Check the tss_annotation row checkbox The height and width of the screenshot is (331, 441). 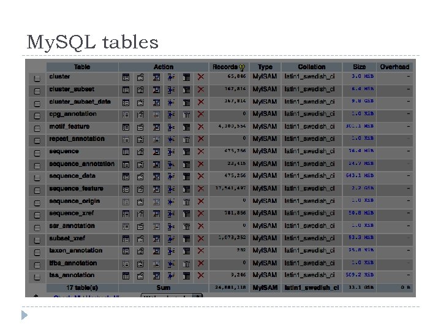coord(37,277)
